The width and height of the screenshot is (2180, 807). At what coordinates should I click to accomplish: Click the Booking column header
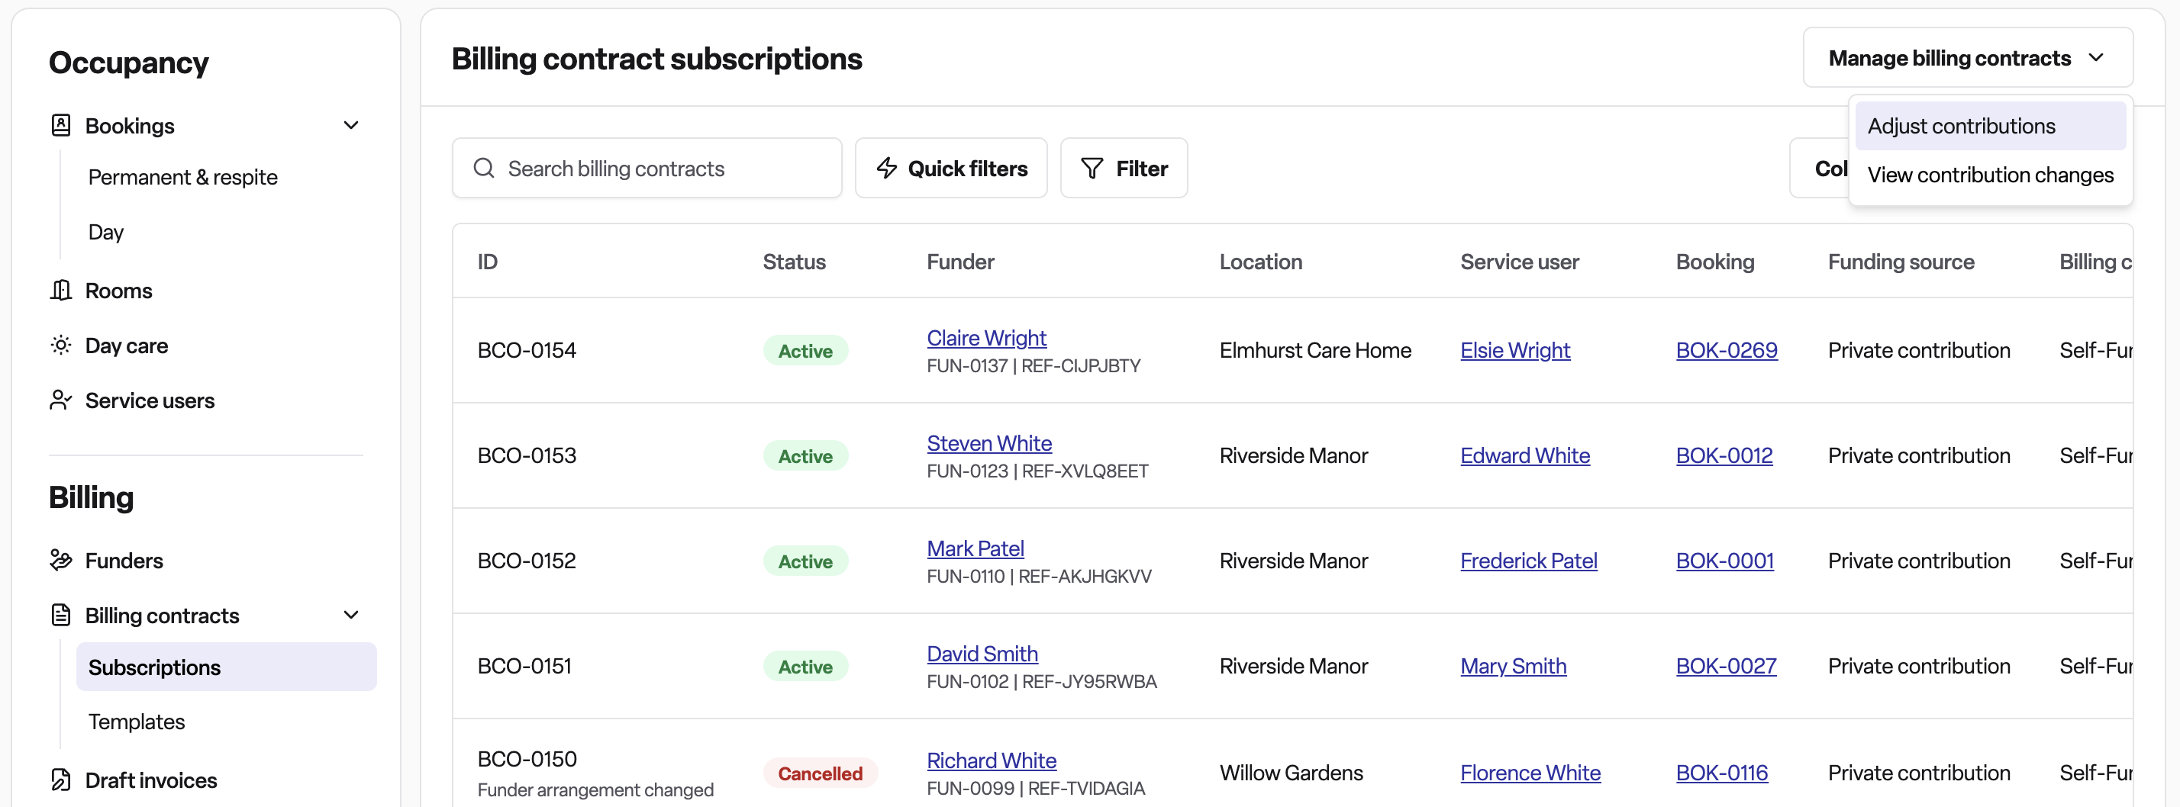point(1714,262)
